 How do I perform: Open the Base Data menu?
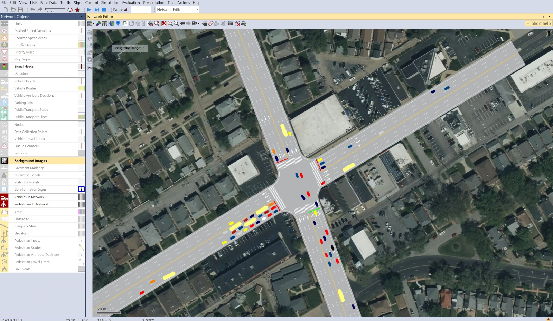(49, 3)
